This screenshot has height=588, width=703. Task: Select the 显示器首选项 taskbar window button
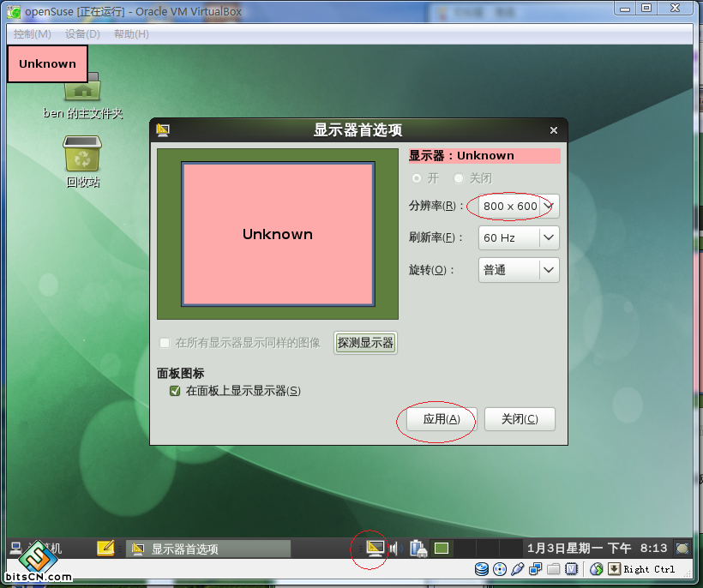coord(208,549)
